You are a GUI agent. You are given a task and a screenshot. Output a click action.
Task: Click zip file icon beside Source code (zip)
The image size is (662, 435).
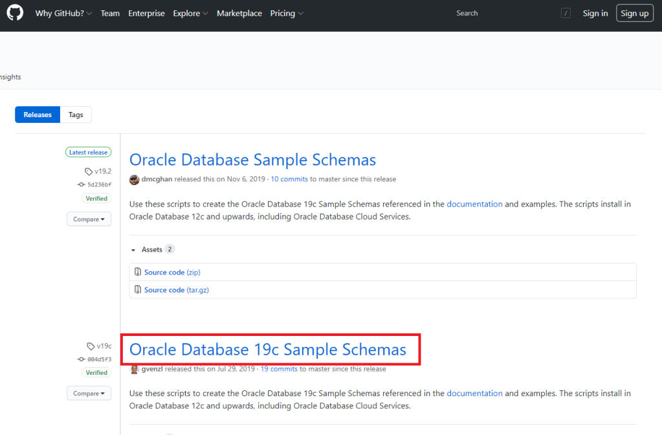(x=138, y=272)
